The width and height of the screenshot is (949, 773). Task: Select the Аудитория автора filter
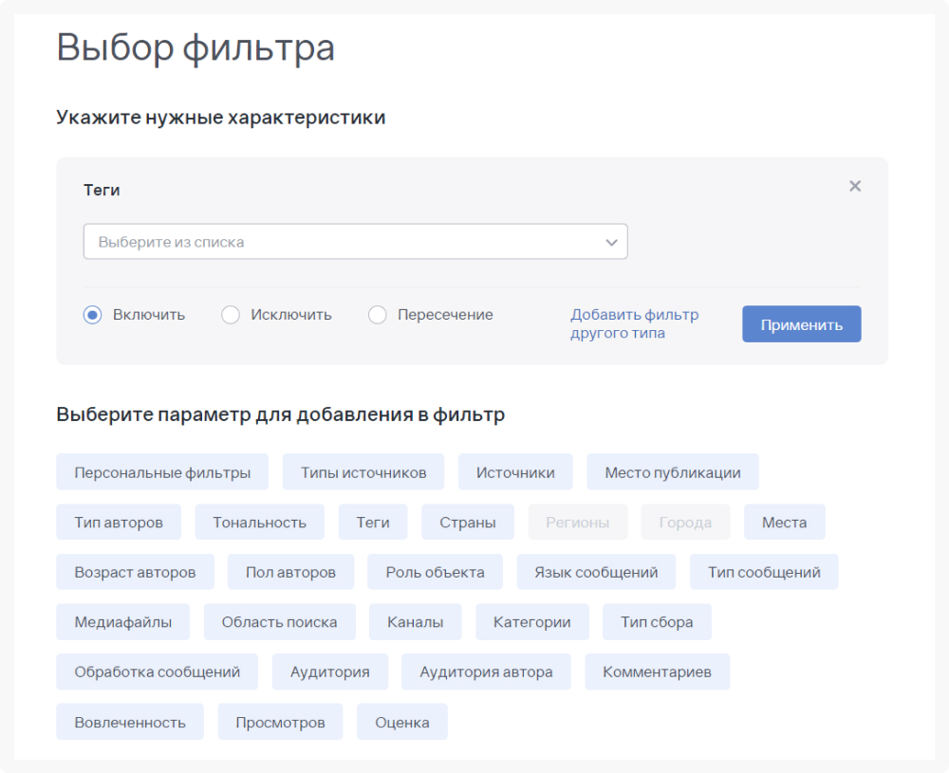pyautogui.click(x=486, y=672)
